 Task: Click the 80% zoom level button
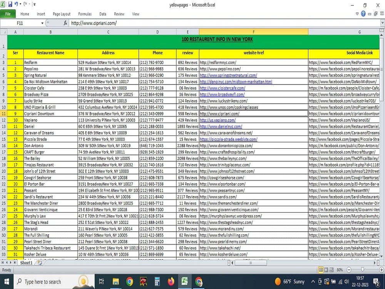point(340,270)
